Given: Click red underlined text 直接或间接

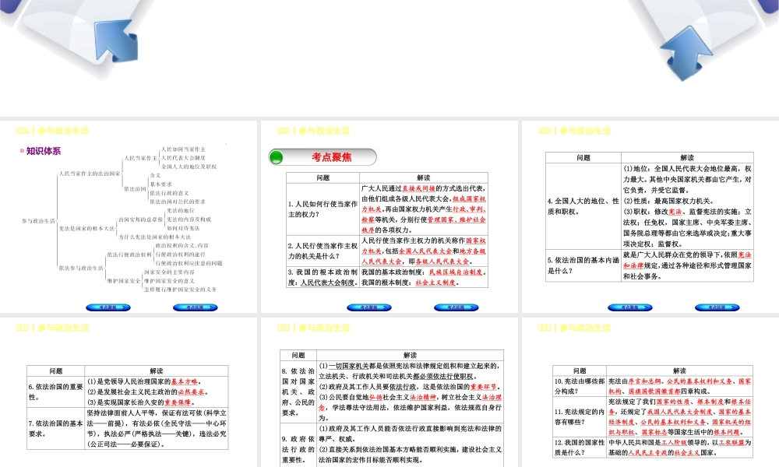Looking at the screenshot, I should (418, 188).
